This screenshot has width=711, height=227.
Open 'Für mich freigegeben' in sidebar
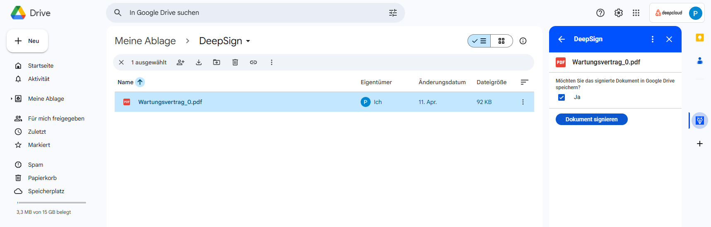click(x=56, y=118)
